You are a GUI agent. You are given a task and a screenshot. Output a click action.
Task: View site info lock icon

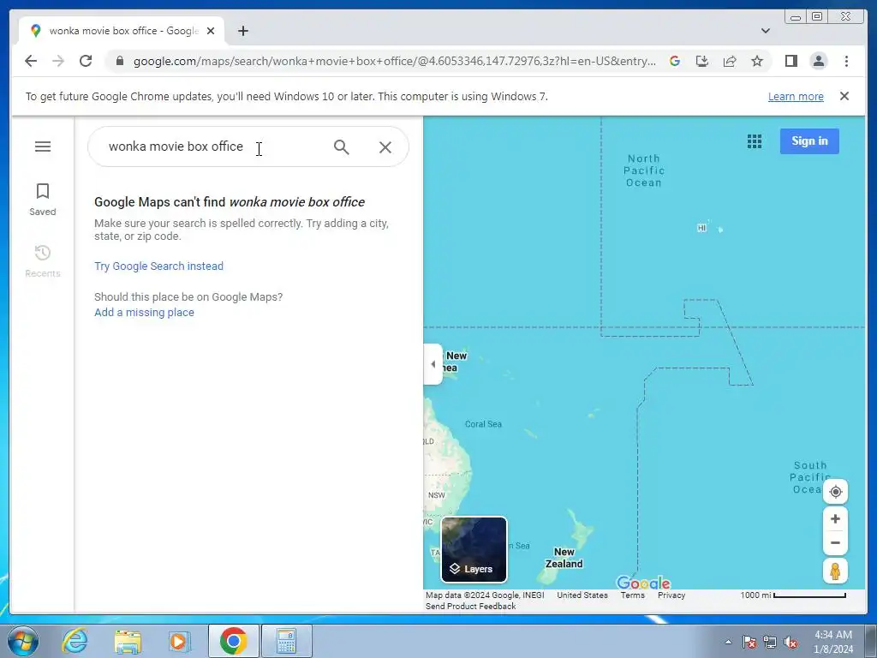click(119, 61)
